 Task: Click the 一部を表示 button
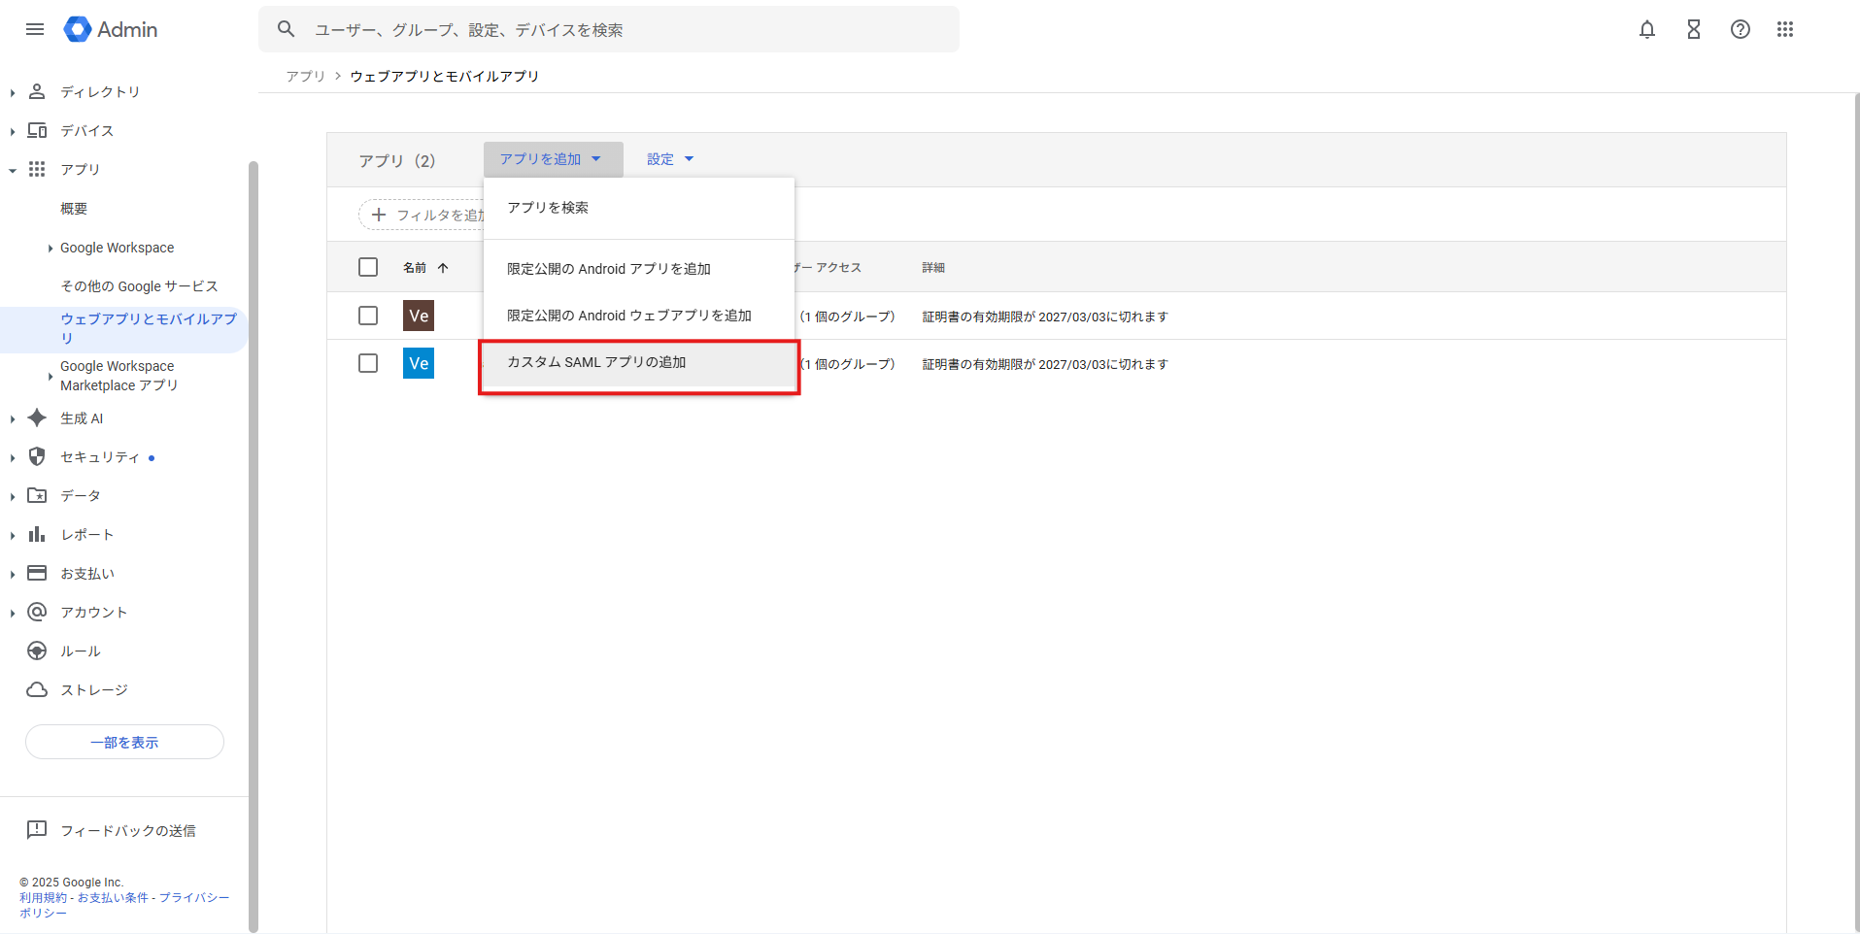click(124, 742)
